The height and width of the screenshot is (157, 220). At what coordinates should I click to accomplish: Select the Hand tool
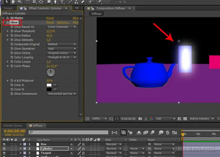[x=13, y=2]
